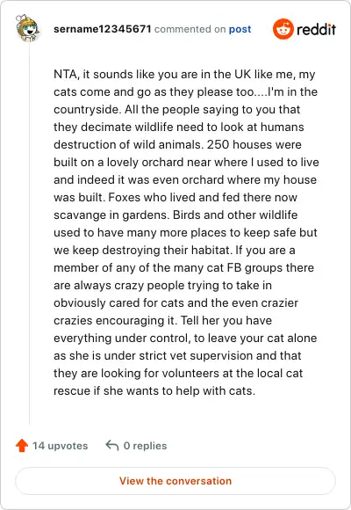Click the "NTA" word starting the comment
The image size is (351, 510).
tap(65, 75)
